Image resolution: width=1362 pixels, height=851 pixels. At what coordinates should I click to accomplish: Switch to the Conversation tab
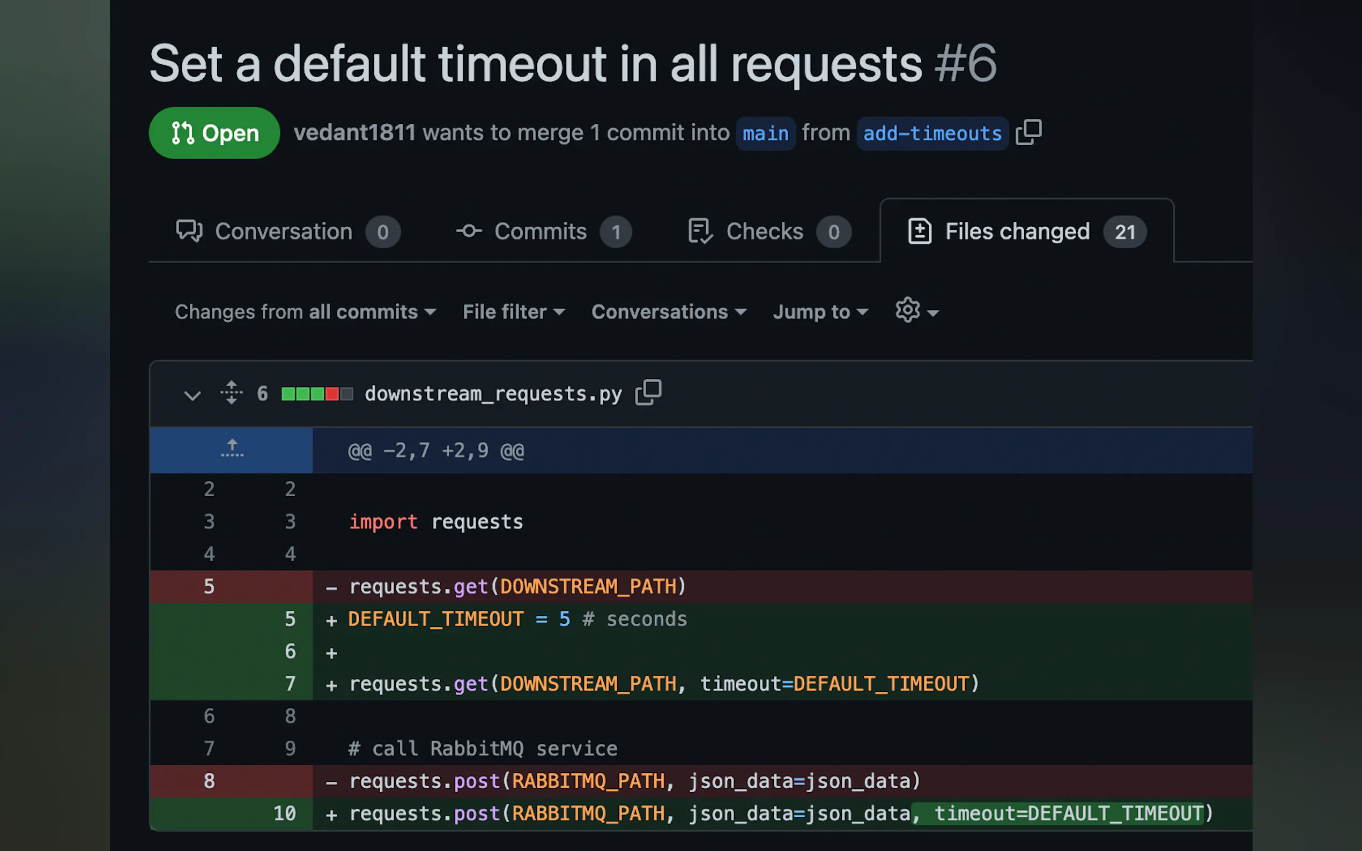coord(284,232)
